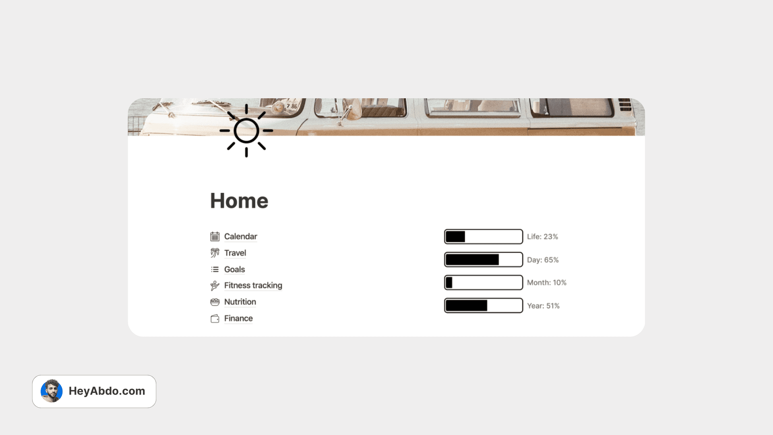Viewport: 773px width, 435px height.
Task: Select the Travel tab
Action: pos(234,253)
